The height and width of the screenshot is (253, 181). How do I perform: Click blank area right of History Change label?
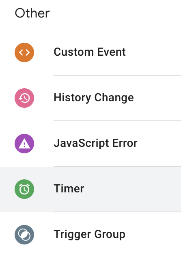coord(157,98)
